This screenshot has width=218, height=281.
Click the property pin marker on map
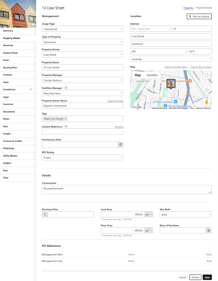click(x=171, y=83)
